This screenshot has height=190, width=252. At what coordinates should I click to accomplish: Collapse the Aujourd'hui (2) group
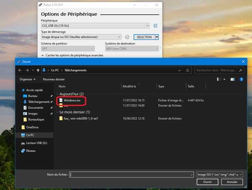pos(57,94)
